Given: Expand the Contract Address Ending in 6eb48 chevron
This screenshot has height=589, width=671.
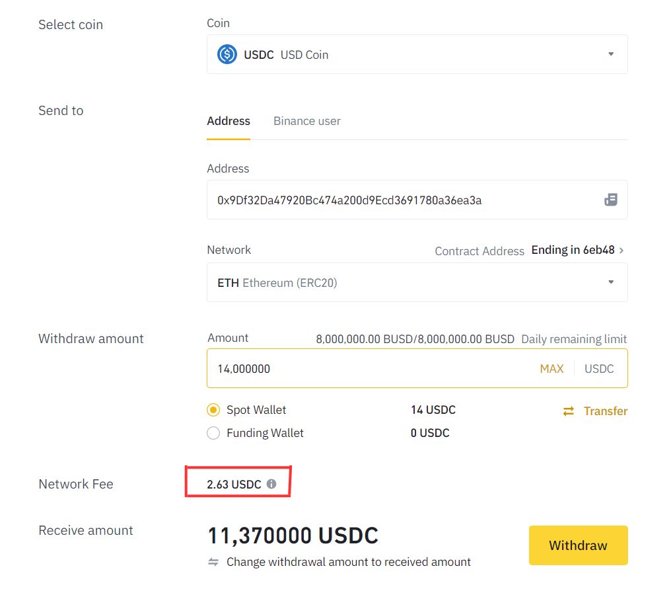Looking at the screenshot, I should 621,250.
